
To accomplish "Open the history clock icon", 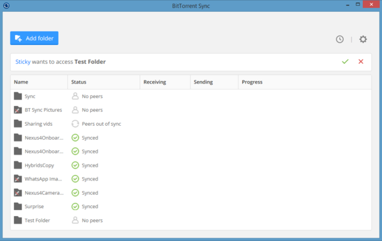I will (340, 40).
